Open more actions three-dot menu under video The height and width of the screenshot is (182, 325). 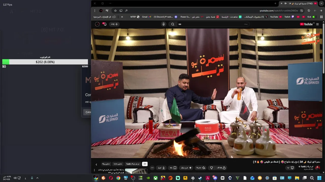[152, 168]
